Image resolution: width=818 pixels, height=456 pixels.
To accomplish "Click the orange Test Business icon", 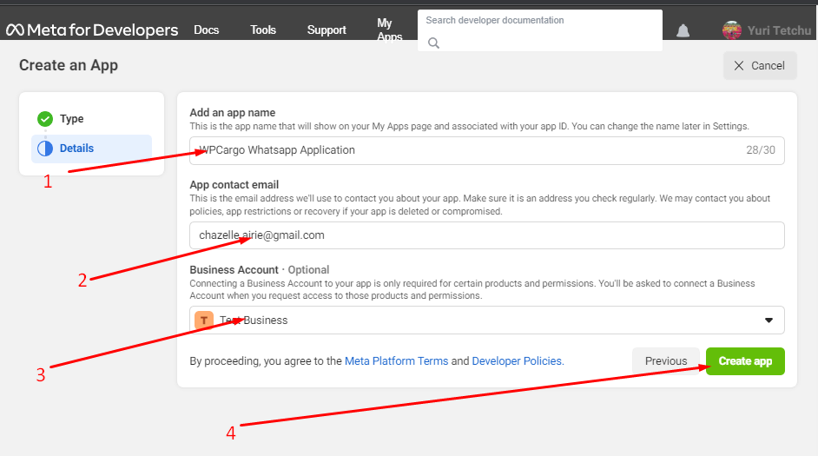I will pyautogui.click(x=204, y=321).
